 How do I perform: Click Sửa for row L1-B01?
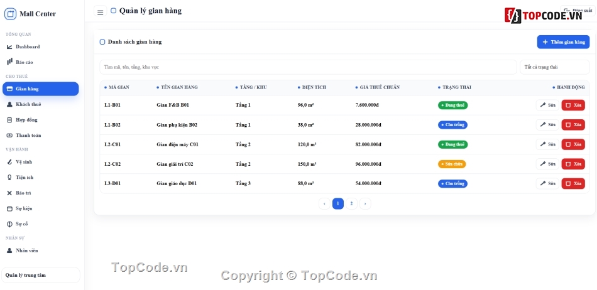[547, 105]
